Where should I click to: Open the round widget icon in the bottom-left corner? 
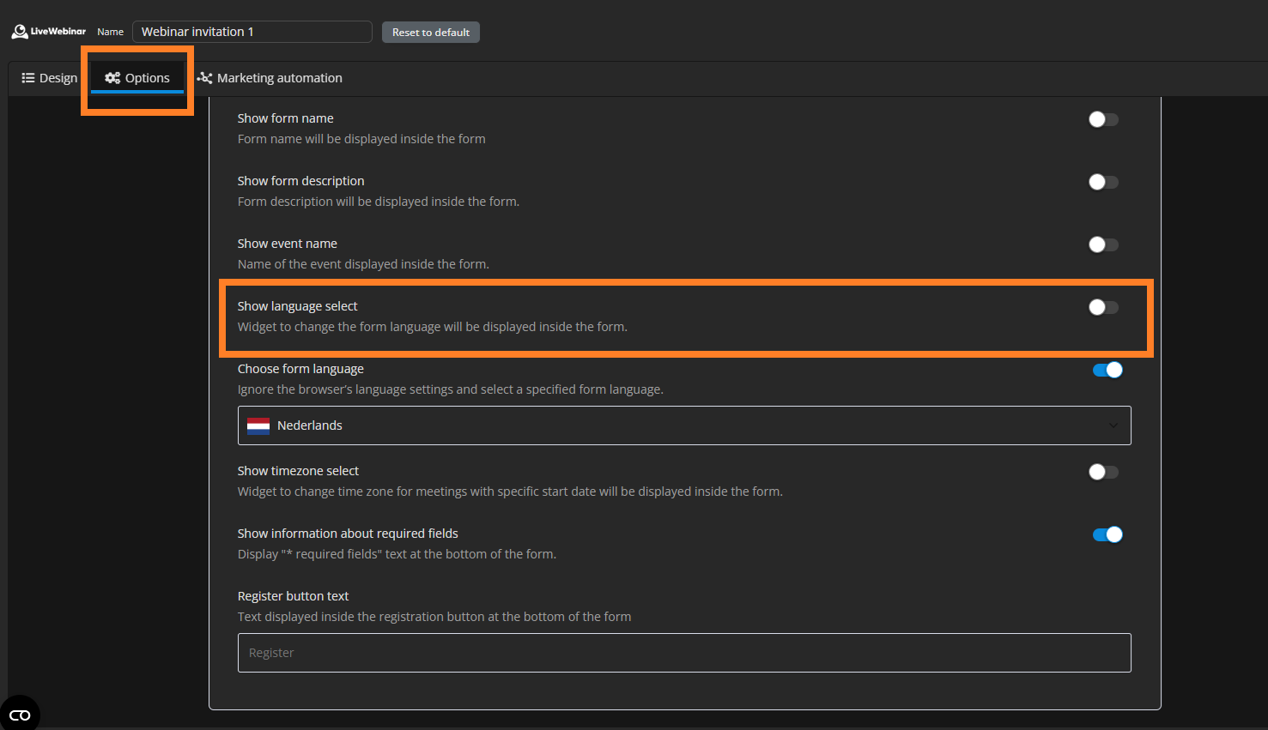click(x=20, y=714)
